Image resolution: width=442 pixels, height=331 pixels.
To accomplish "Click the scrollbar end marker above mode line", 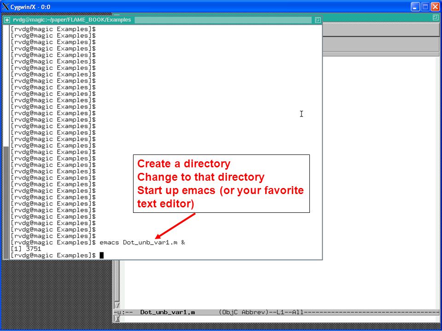I will 117,305.
